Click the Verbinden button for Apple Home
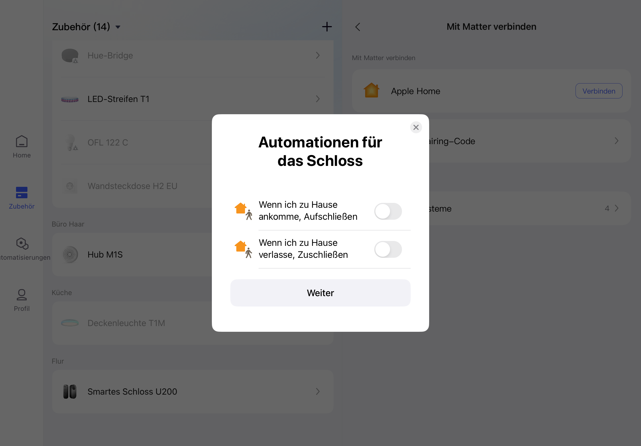The height and width of the screenshot is (446, 641). click(599, 91)
